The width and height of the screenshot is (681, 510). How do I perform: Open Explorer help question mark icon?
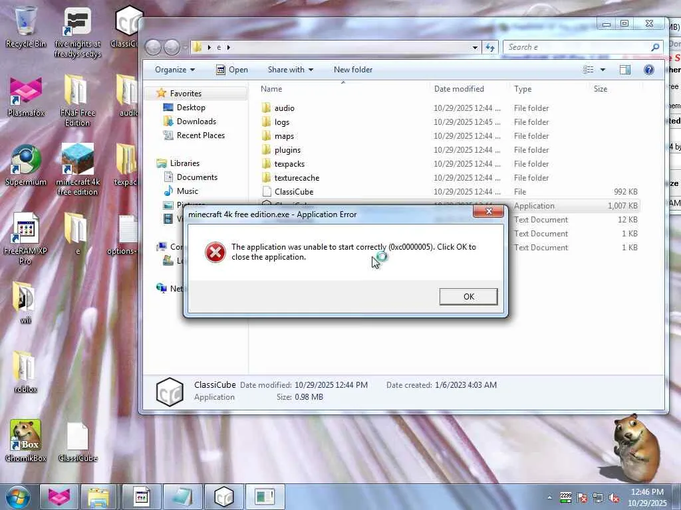[x=648, y=70]
